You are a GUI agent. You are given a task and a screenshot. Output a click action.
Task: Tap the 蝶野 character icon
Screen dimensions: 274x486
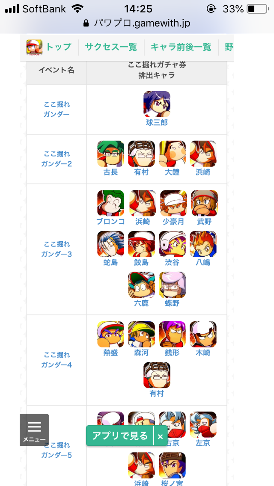tap(172, 285)
